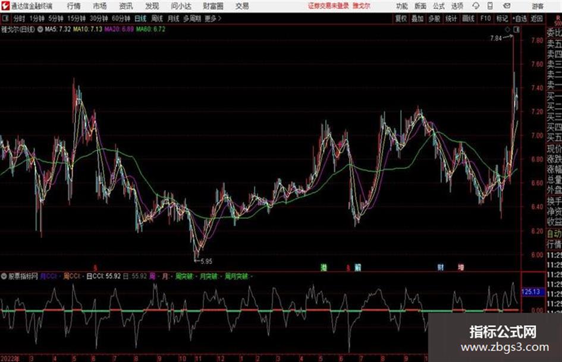Click the MA60: 6.72 indicator value
The width and height of the screenshot is (562, 362).
(150, 29)
